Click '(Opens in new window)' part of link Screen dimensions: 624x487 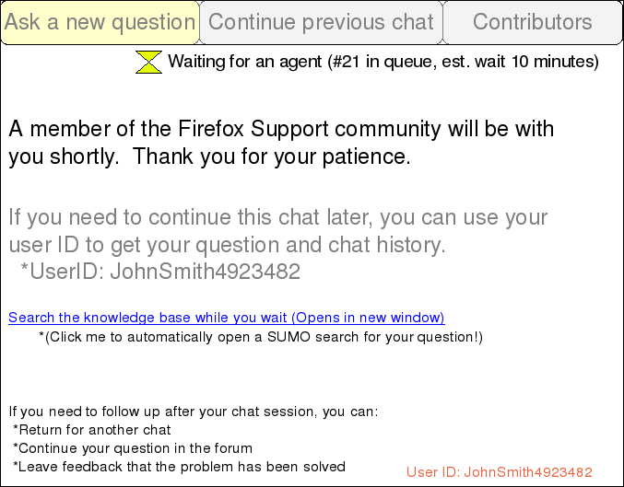tap(368, 318)
